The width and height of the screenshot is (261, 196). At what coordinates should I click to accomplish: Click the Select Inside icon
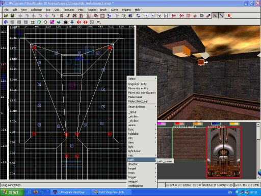pyautogui.click(x=81, y=16)
